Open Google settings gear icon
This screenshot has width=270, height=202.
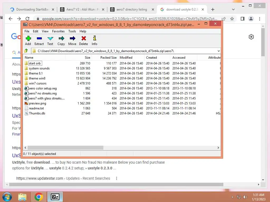pos(251,37)
